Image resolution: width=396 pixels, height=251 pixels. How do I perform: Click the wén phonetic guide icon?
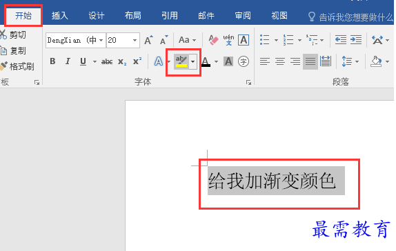(228, 40)
